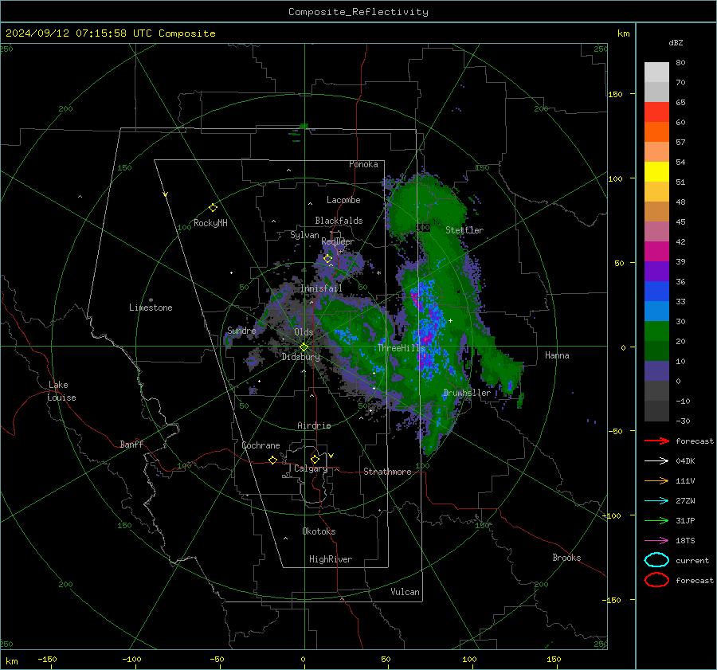The width and height of the screenshot is (717, 670).
Task: Click the Lake Louise label
Action: (61, 391)
